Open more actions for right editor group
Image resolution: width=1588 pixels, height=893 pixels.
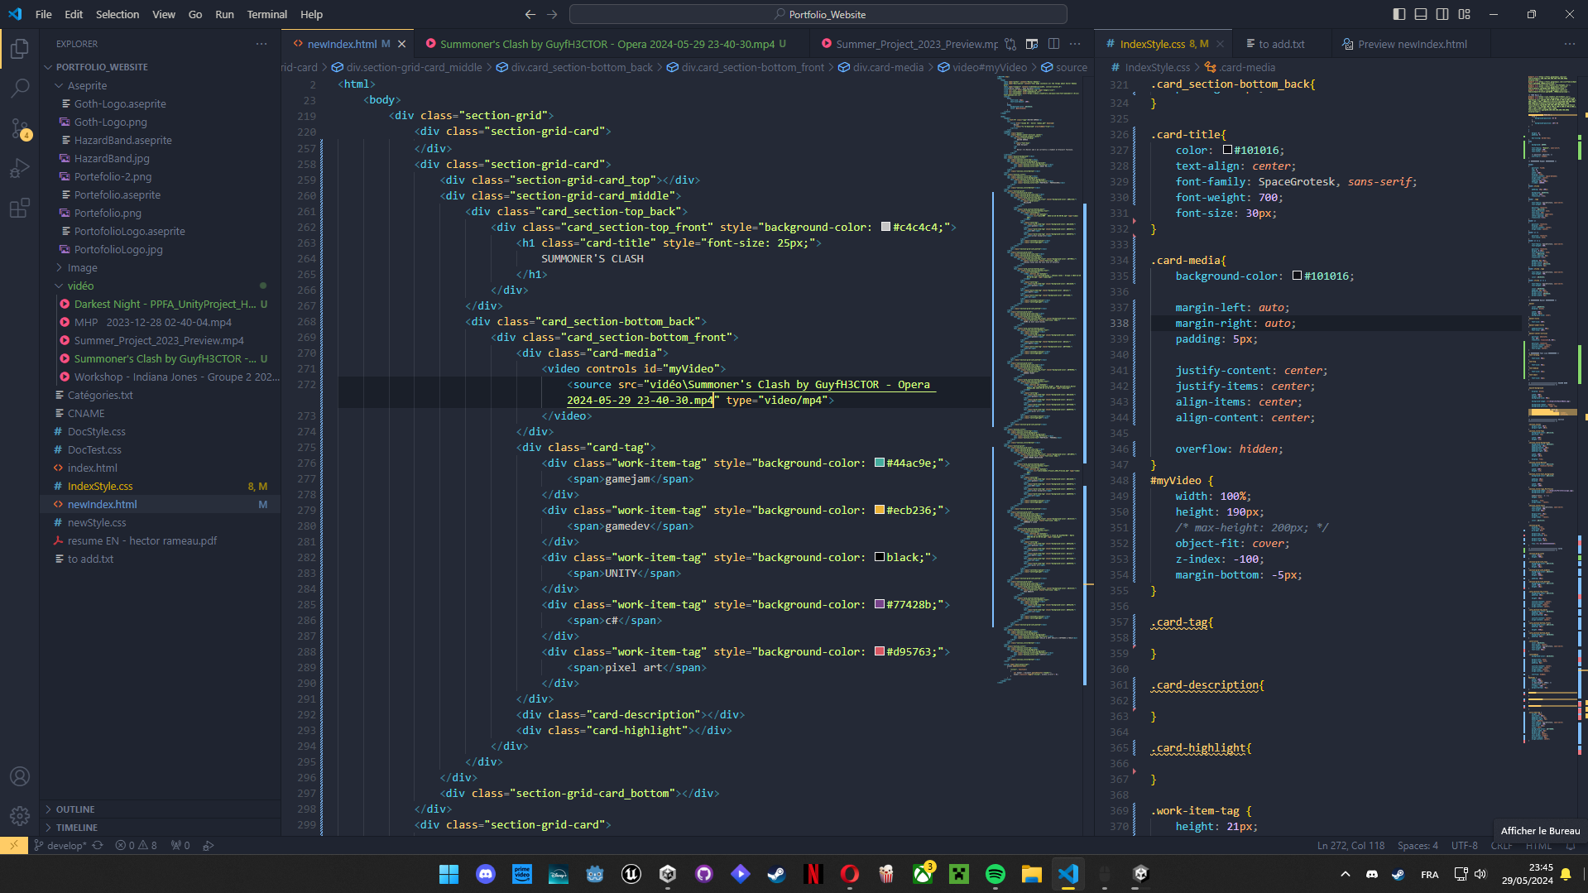(1570, 44)
